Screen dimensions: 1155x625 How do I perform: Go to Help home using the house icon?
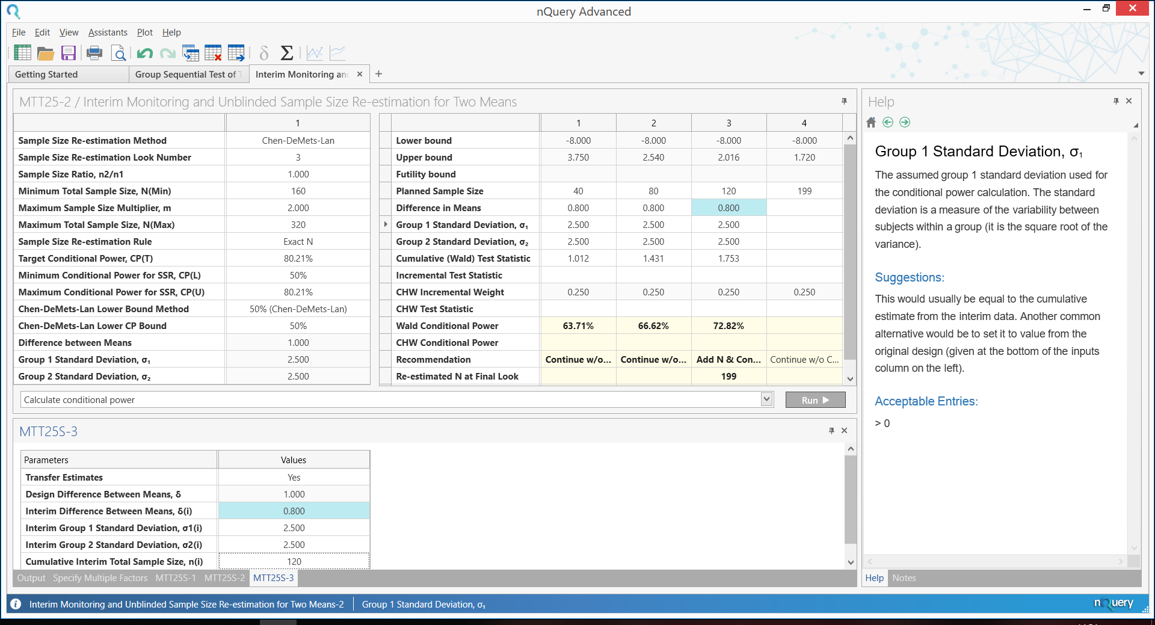[871, 123]
